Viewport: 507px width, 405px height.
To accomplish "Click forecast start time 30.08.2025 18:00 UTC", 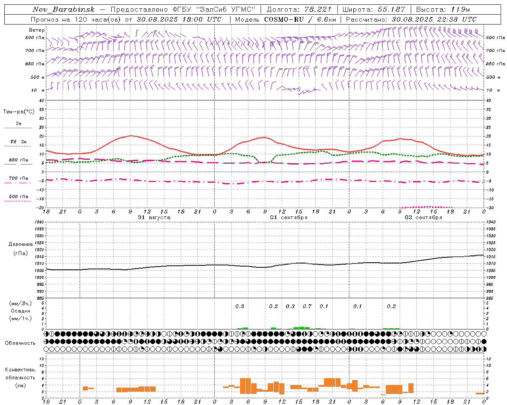I will point(179,19).
